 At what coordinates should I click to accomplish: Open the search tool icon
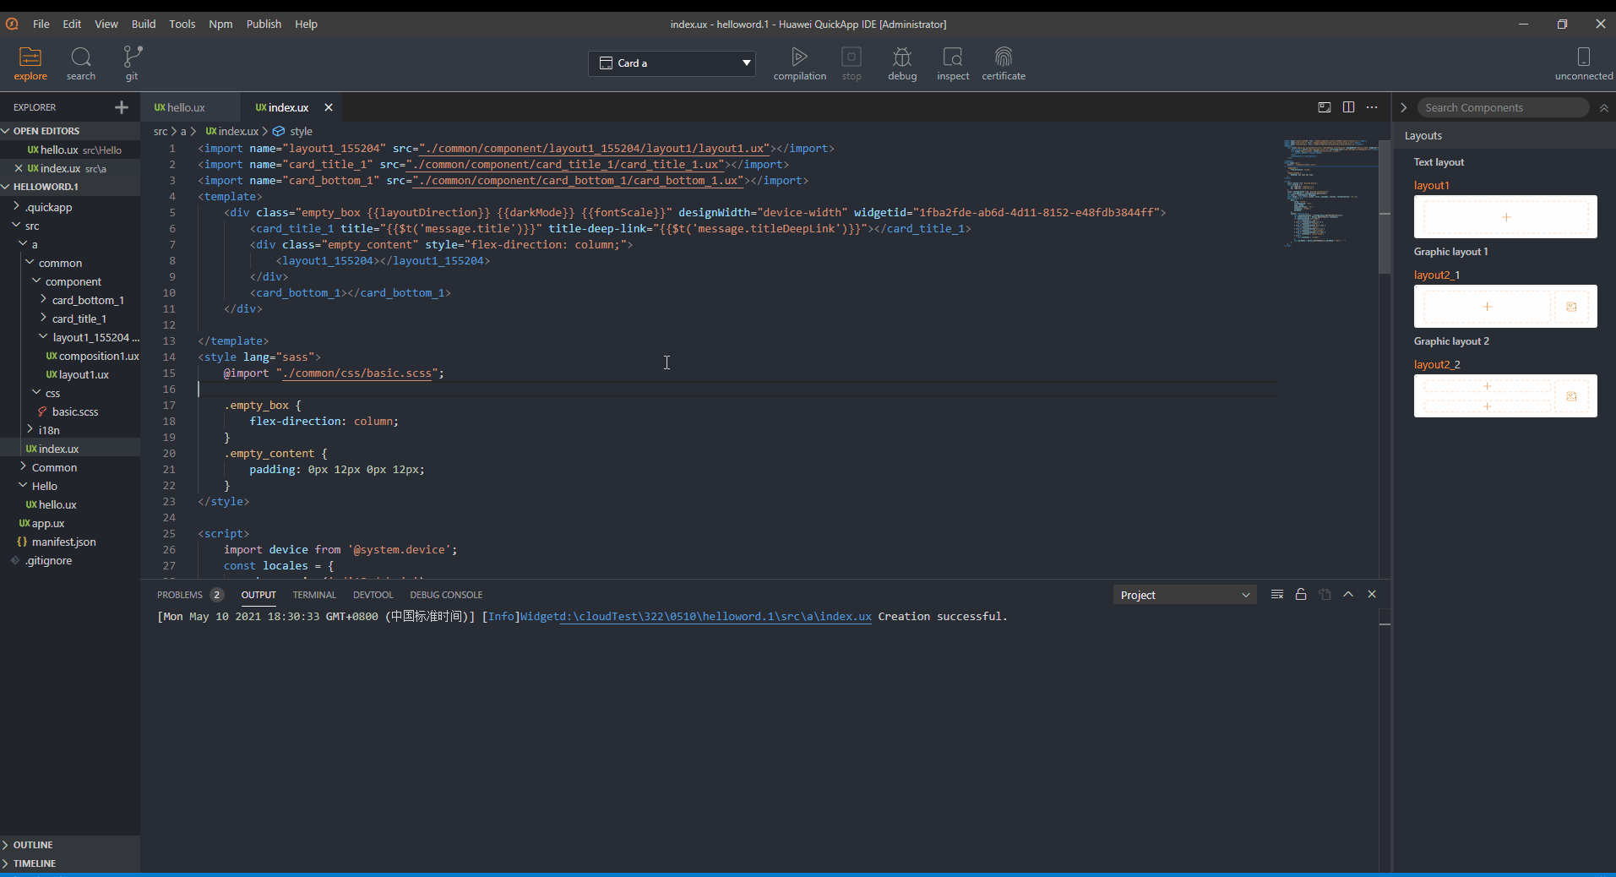(81, 57)
